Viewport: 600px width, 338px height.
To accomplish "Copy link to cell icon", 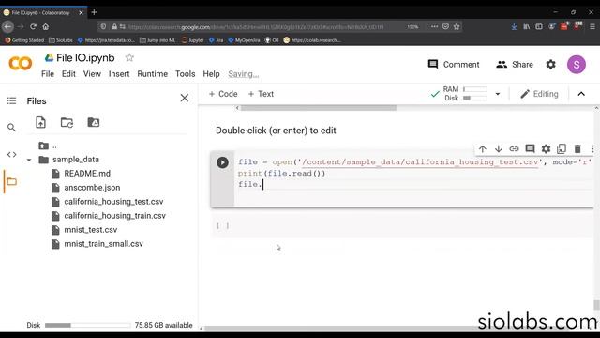I will [514, 148].
